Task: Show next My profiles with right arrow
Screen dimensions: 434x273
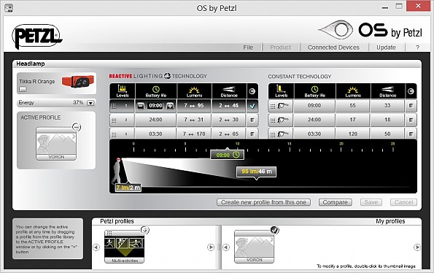Action: pos(417,247)
